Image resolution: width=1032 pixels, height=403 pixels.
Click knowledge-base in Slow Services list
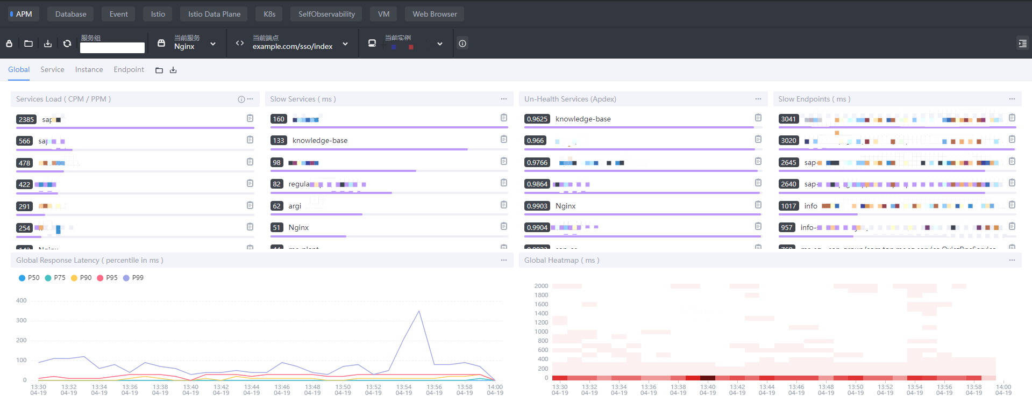pyautogui.click(x=319, y=140)
